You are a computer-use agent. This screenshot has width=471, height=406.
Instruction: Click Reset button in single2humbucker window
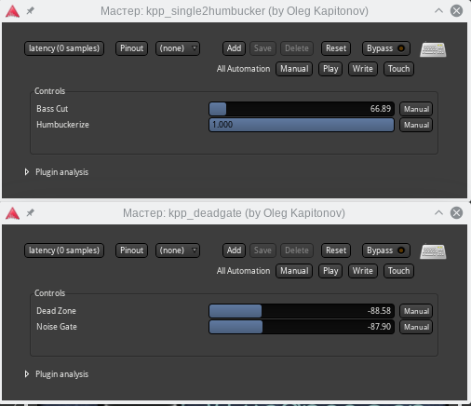pos(336,48)
